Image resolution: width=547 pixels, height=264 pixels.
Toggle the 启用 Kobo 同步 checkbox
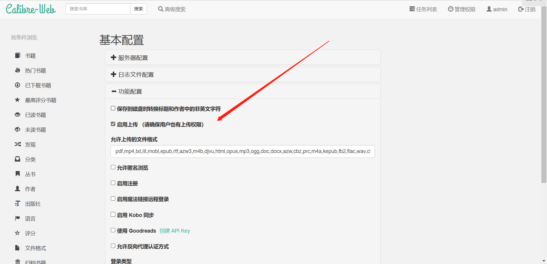tap(113, 215)
